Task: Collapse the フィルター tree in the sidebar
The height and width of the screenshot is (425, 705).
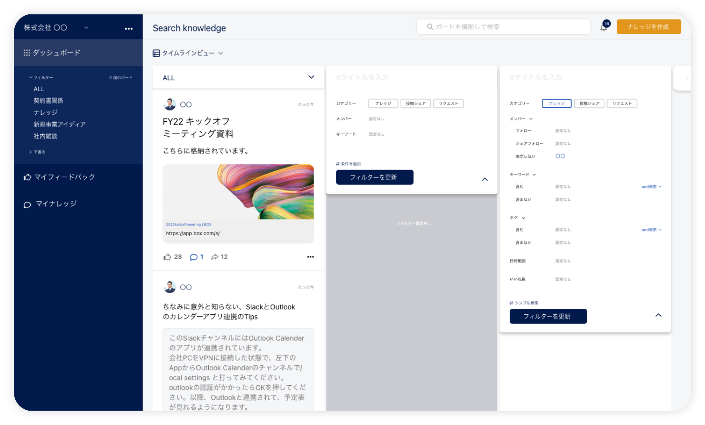Action: click(x=31, y=78)
